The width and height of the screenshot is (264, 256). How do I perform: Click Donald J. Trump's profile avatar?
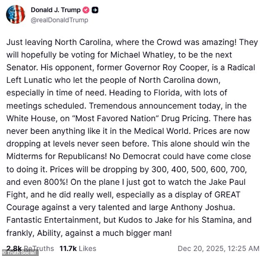[x=16, y=15]
